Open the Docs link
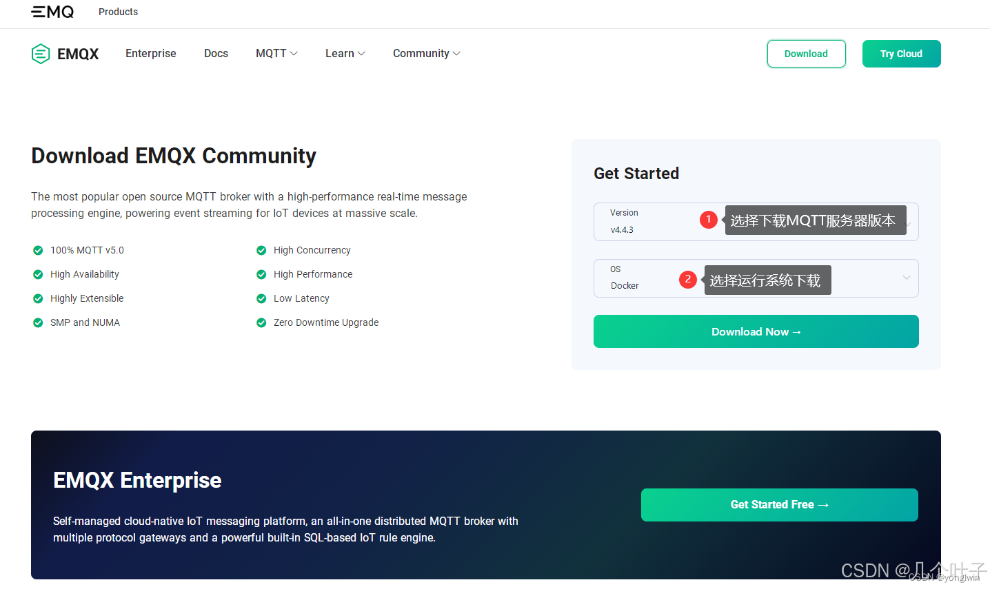This screenshot has width=990, height=589. [x=216, y=53]
